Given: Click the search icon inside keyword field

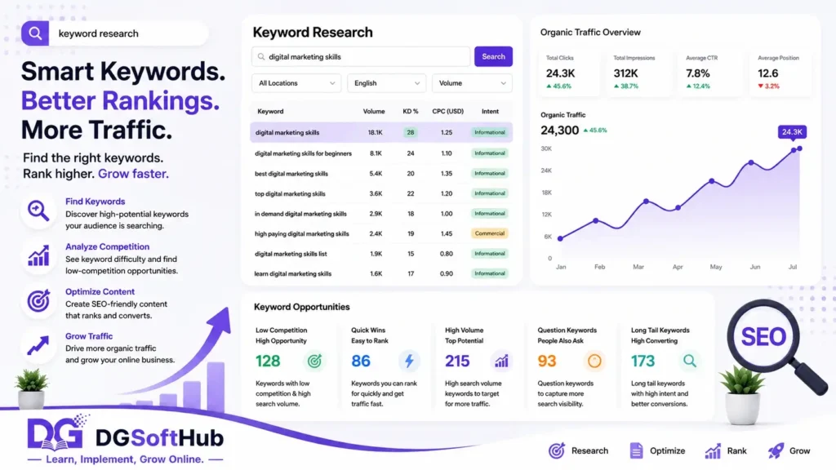Looking at the screenshot, I should pos(261,56).
